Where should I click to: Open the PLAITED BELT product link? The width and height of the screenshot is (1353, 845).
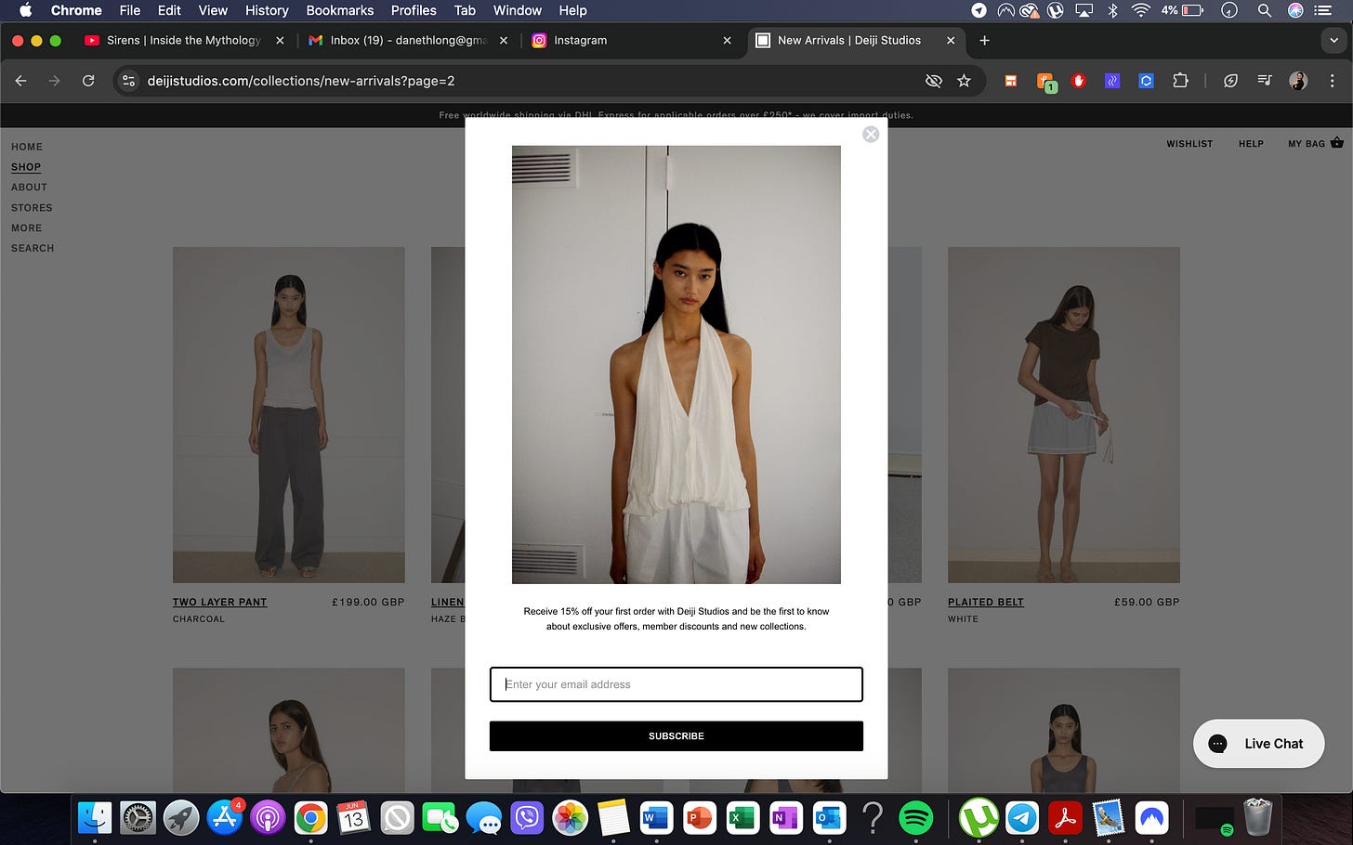[986, 603]
